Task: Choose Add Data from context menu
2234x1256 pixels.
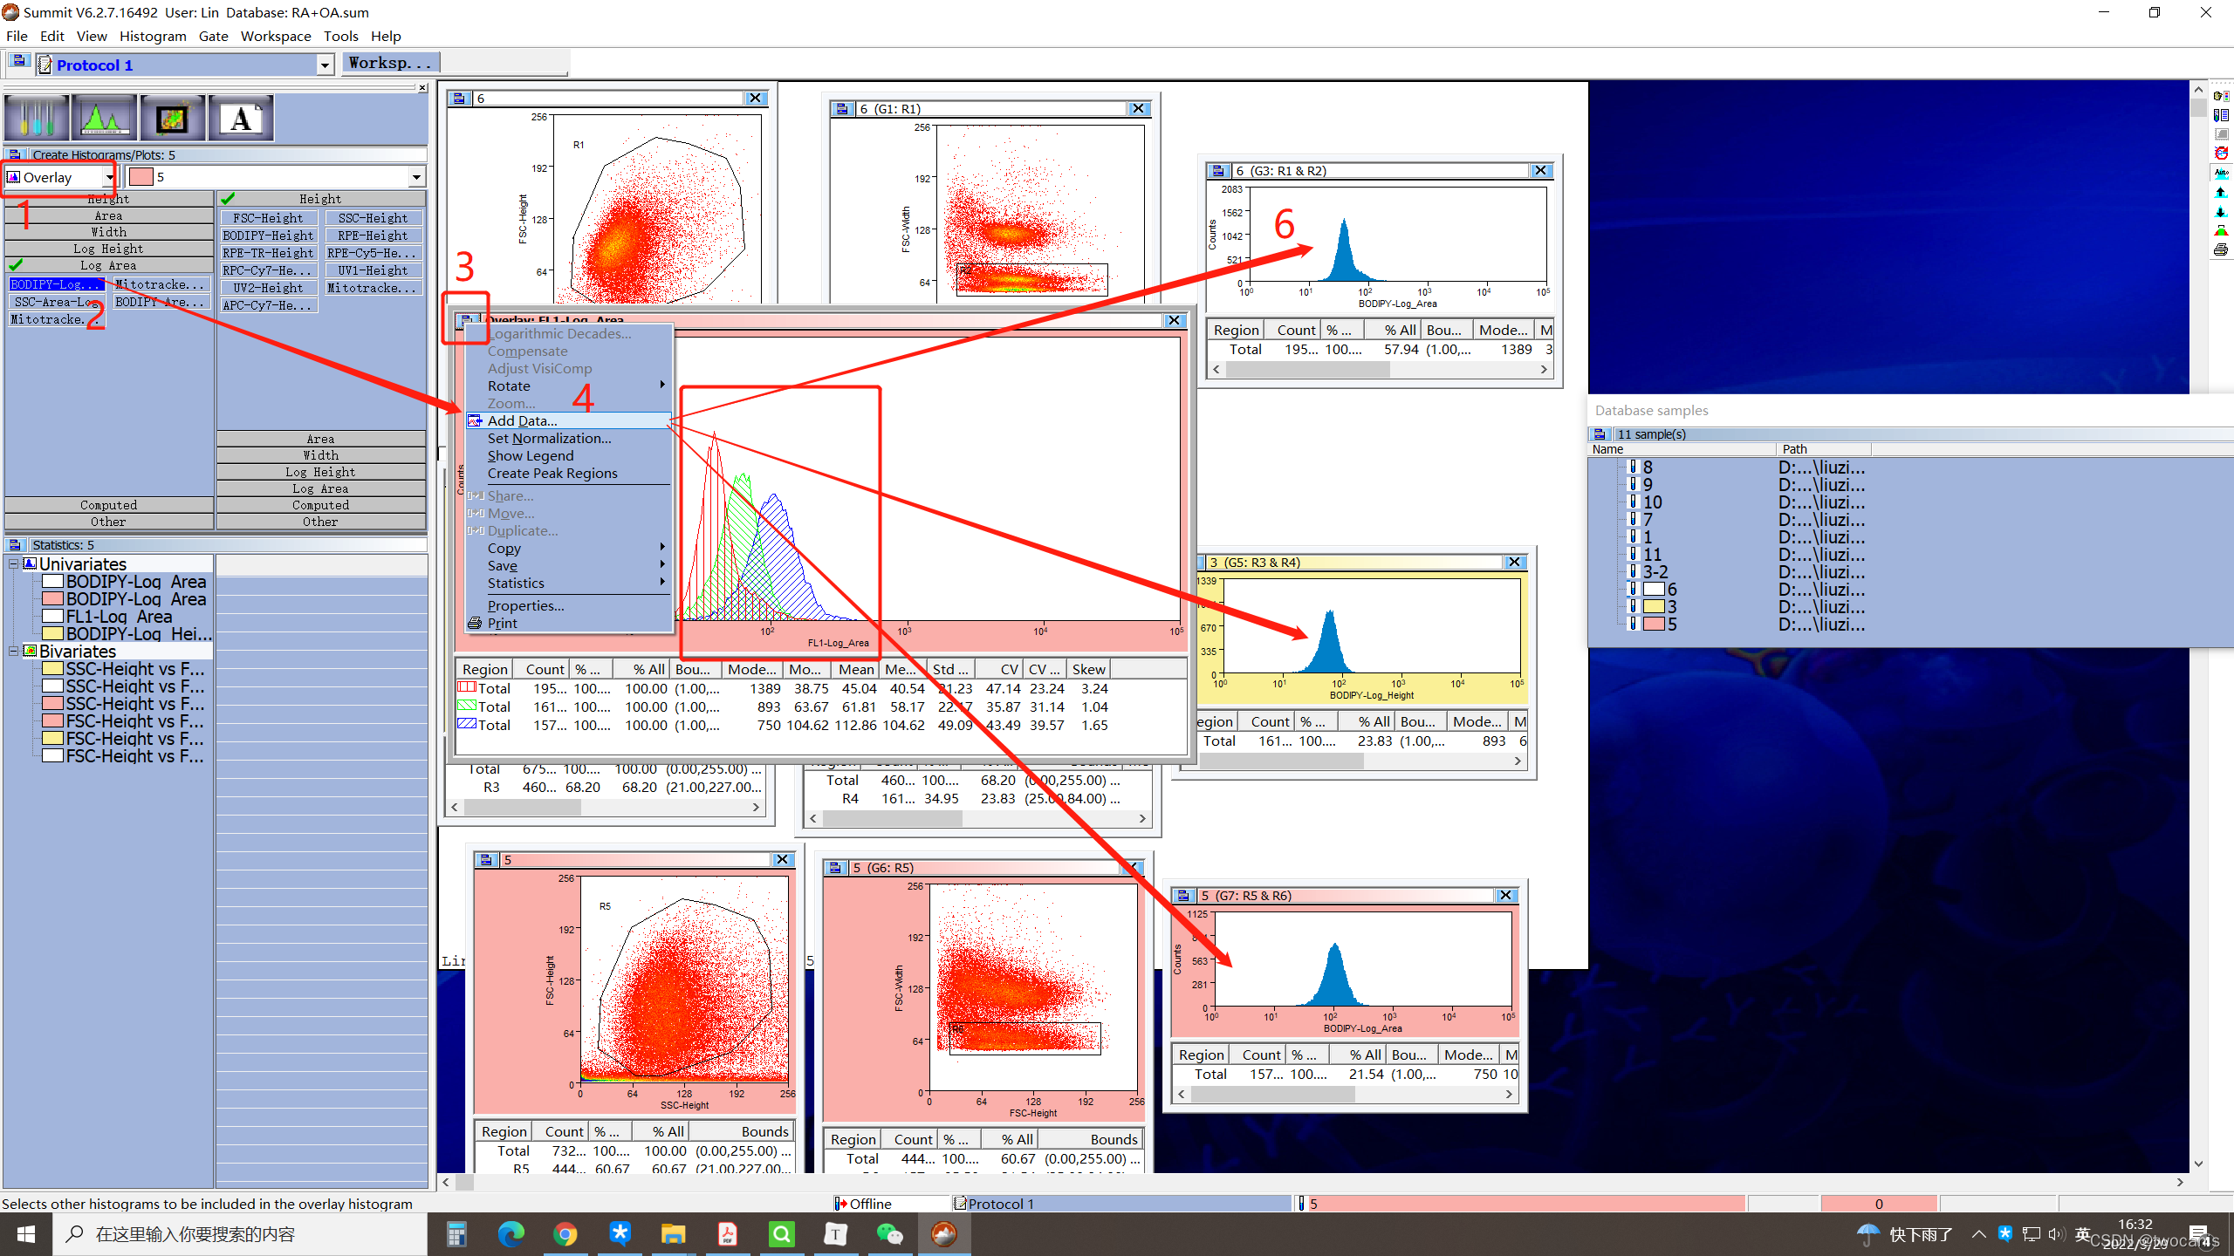Action: pyautogui.click(x=522, y=420)
